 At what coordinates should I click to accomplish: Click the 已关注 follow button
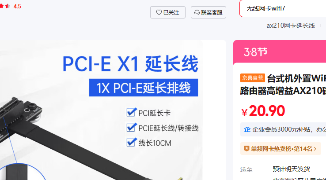point(168,12)
